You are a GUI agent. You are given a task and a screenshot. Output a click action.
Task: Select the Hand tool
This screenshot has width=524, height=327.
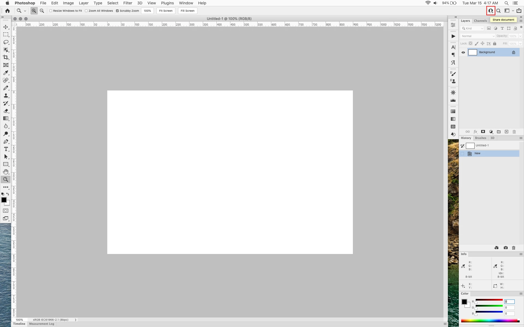[6, 172]
